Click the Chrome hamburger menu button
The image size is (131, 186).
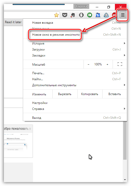tap(123, 15)
